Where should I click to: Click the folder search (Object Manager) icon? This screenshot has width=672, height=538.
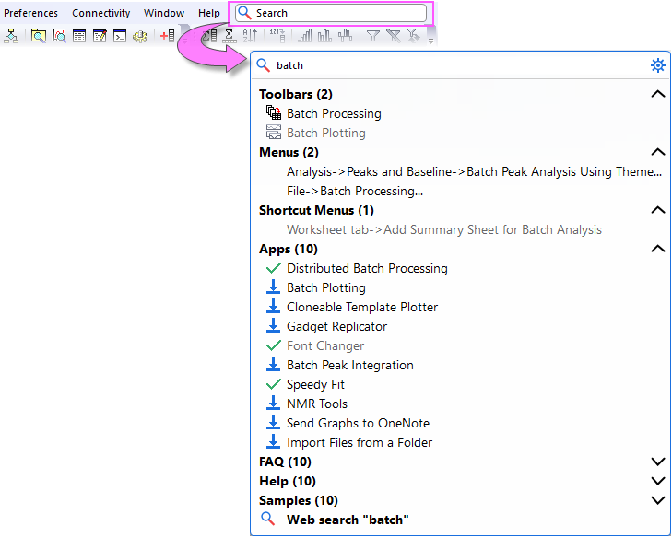(39, 36)
